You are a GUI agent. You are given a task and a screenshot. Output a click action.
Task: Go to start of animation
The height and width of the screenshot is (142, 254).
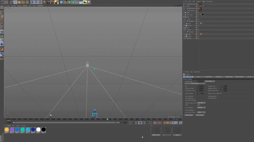point(130,123)
